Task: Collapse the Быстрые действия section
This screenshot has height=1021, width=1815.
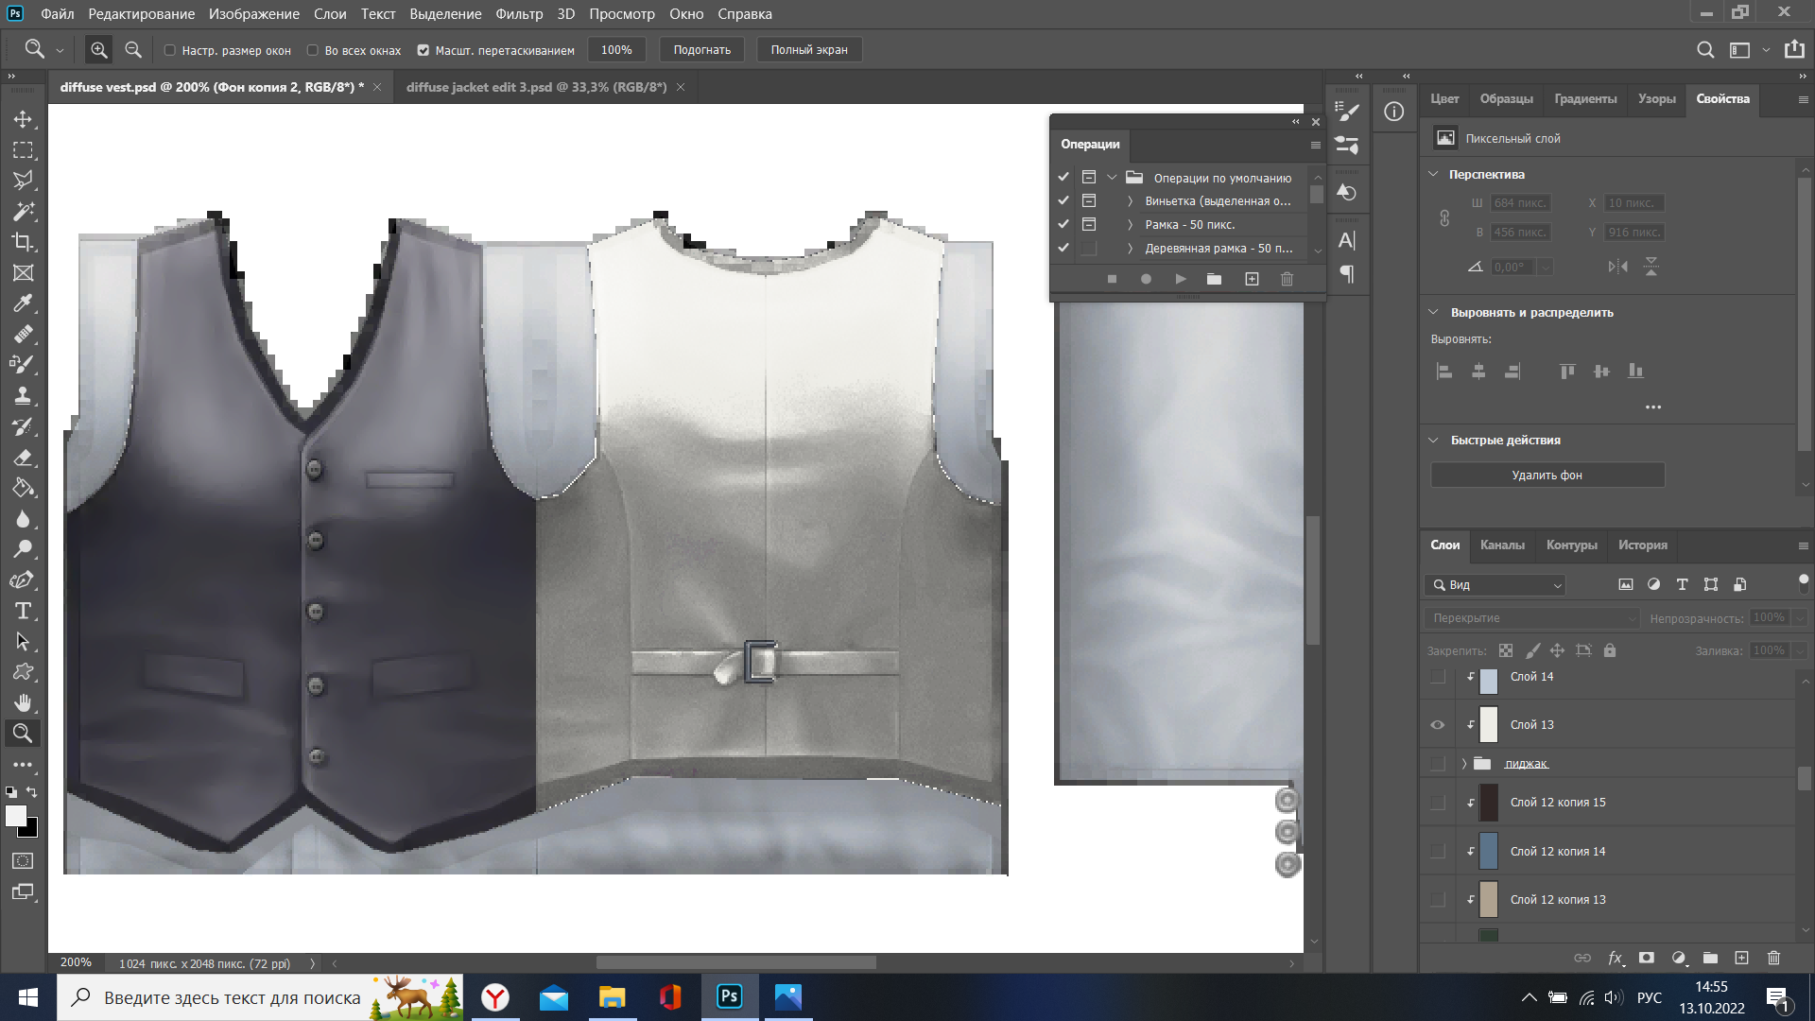Action: 1433,441
